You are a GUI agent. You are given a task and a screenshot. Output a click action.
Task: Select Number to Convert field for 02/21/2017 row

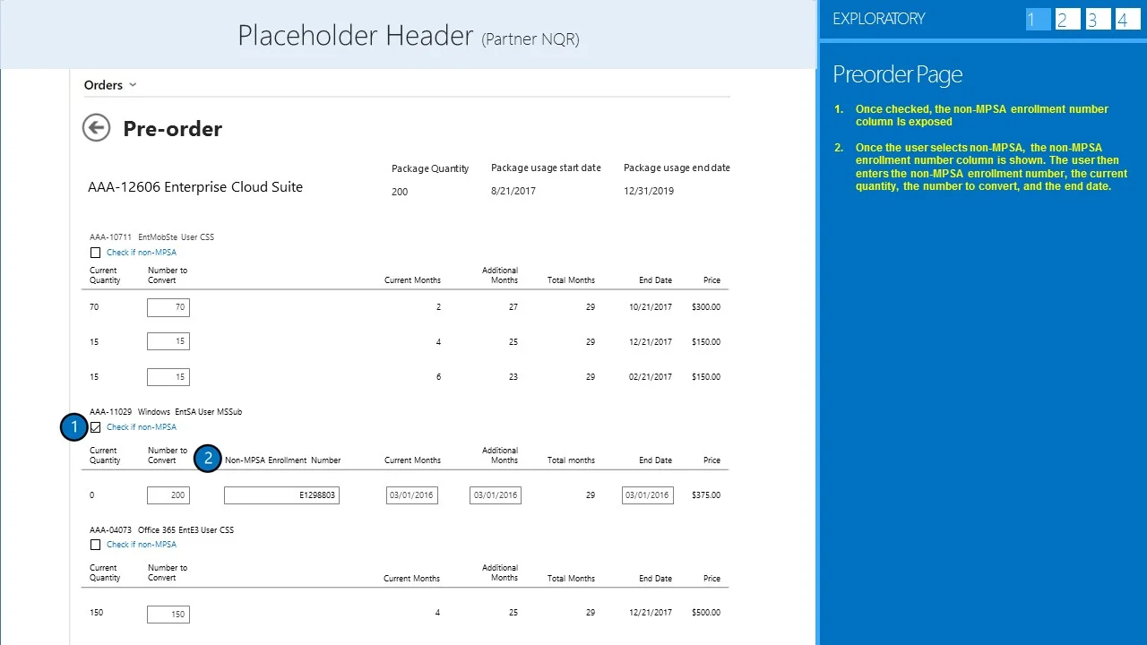pyautogui.click(x=168, y=377)
